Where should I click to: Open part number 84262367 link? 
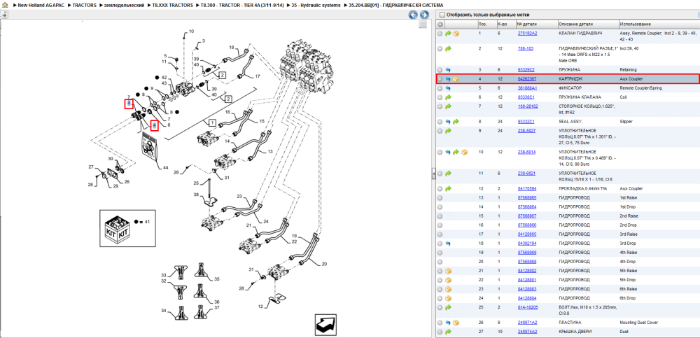pyautogui.click(x=527, y=79)
